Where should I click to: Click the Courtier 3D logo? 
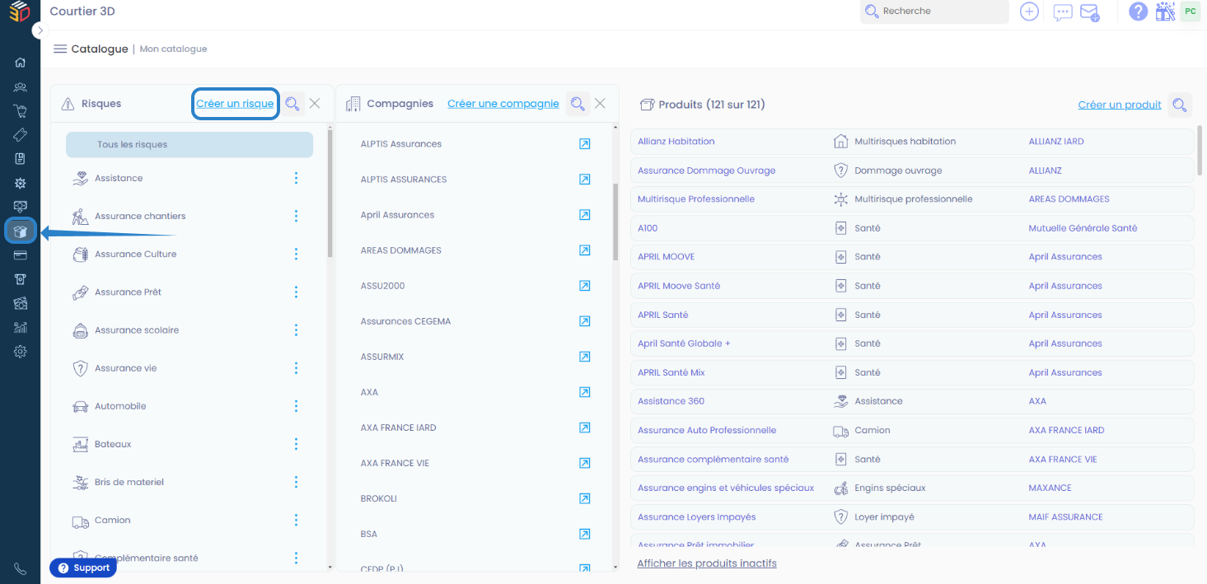(x=20, y=12)
